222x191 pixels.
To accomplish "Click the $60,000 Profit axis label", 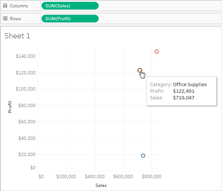I will click(x=27, y=122).
